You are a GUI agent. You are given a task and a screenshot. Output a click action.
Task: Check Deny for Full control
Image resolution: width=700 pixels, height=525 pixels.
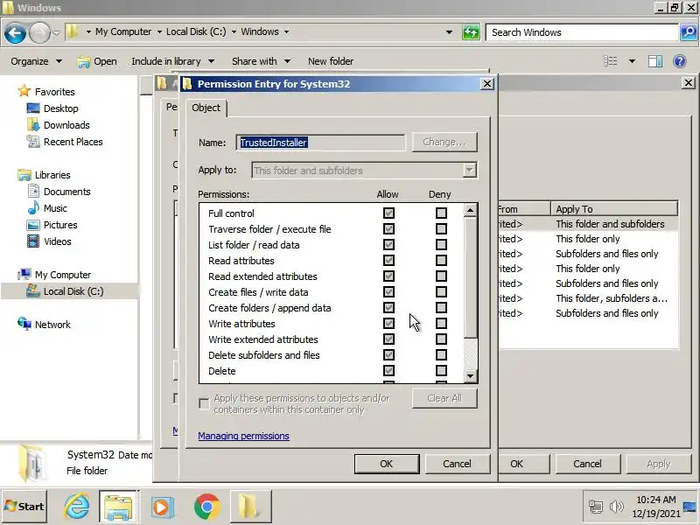coord(441,213)
